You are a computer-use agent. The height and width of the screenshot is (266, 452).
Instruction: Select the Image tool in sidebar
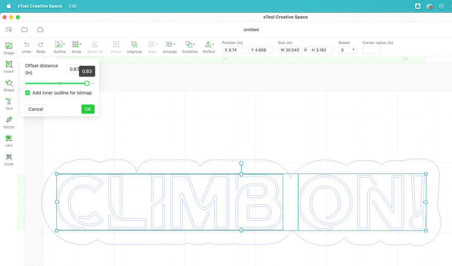(x=9, y=48)
